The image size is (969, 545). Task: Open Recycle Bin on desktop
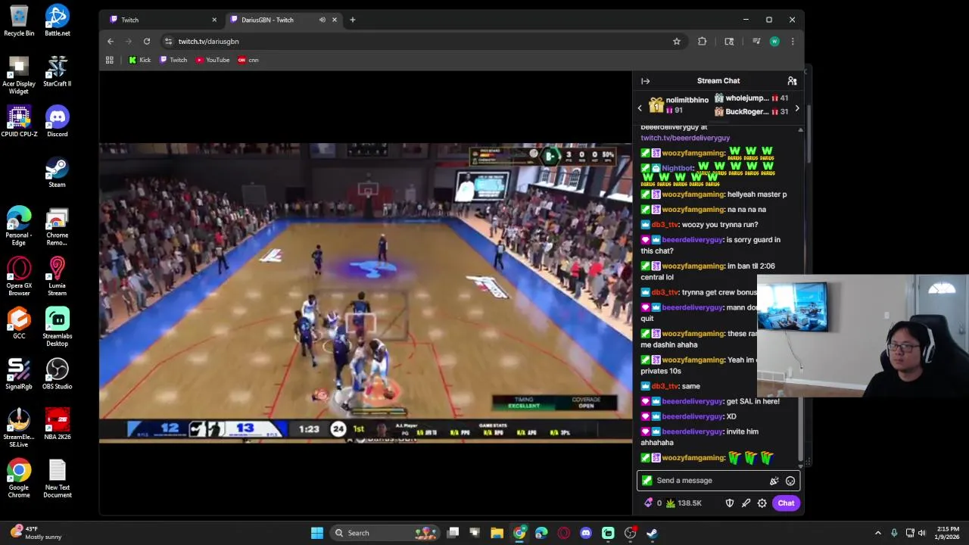[19, 20]
